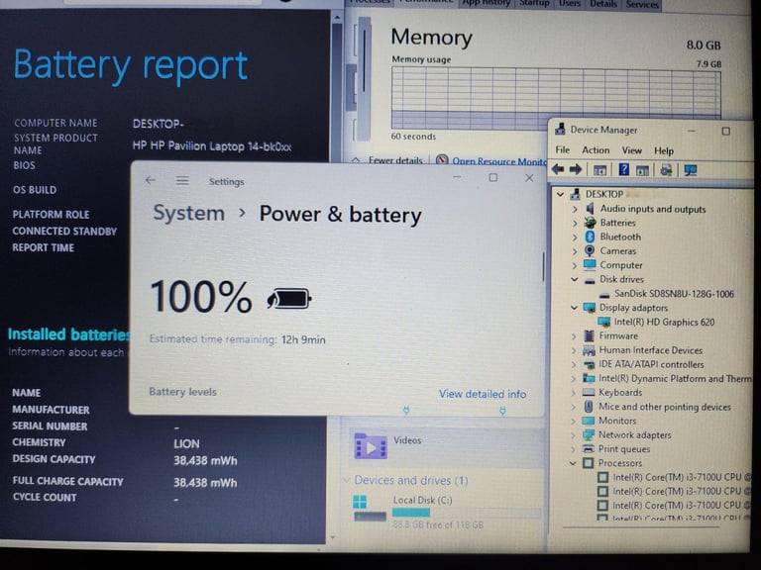
Task: Click the Resource Monitor gauge icon
Action: [x=442, y=160]
